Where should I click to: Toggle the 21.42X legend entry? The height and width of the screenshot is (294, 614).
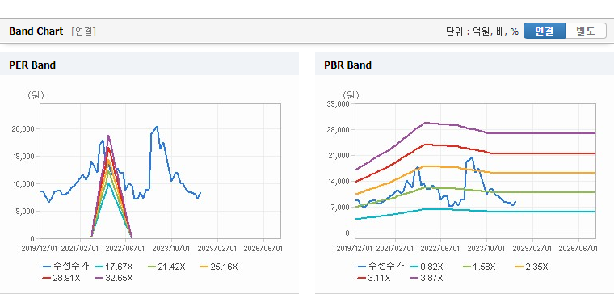click(x=166, y=267)
